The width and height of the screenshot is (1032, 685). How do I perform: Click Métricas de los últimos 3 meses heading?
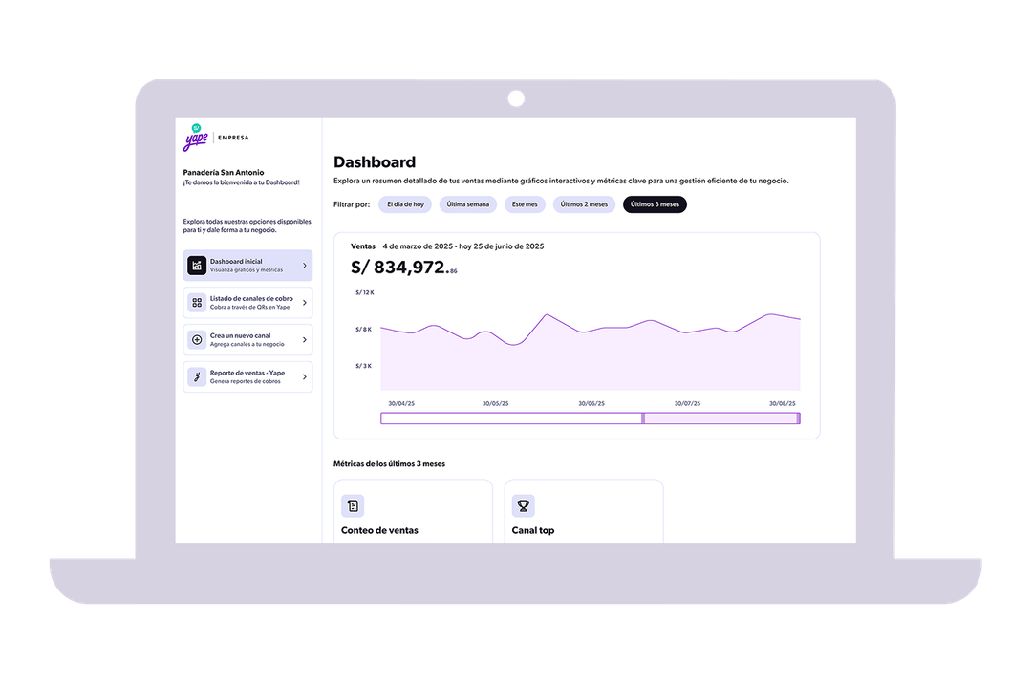[x=389, y=464]
